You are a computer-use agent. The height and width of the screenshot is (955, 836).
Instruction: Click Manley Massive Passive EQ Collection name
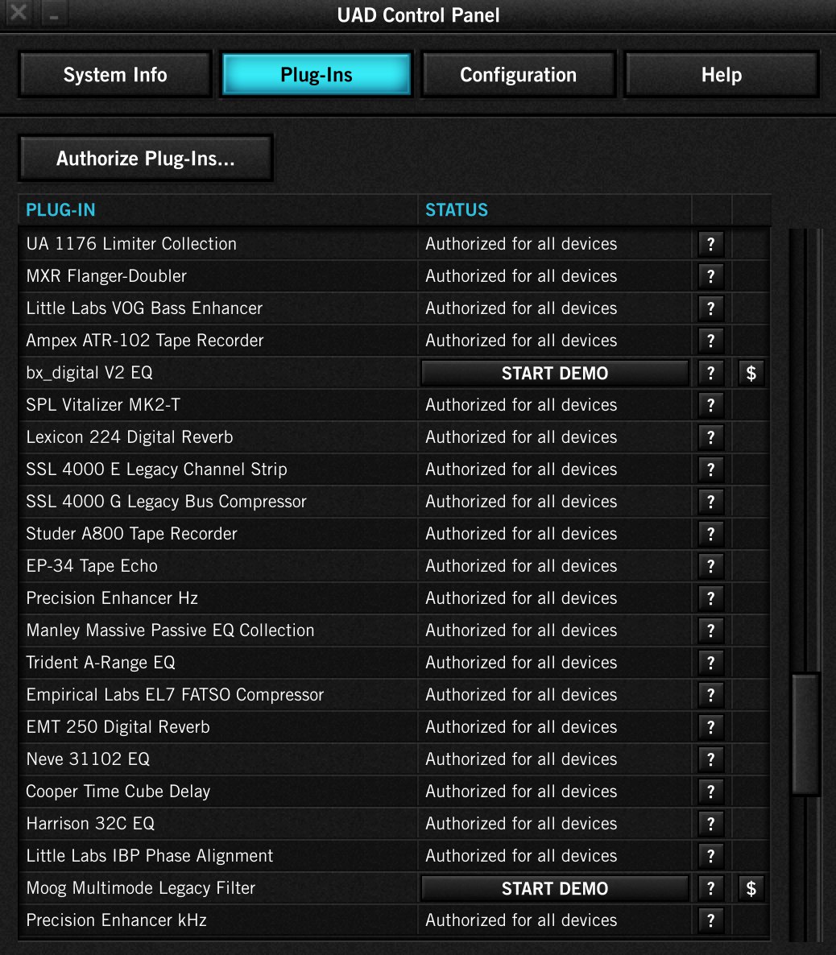pos(170,631)
